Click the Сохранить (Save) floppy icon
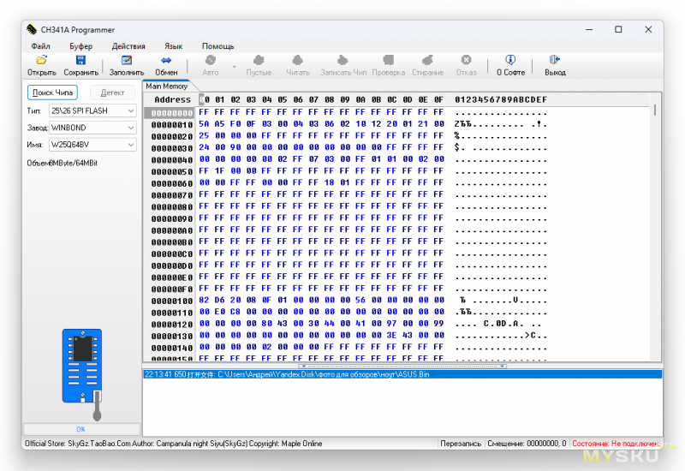This screenshot has height=471, width=685. click(x=80, y=61)
